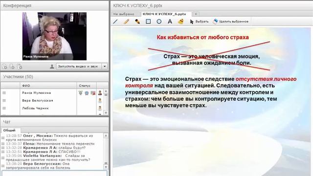Click chat sender name Elena
Image resolution: width=313 pixels, height=176 pixels.
29,144
